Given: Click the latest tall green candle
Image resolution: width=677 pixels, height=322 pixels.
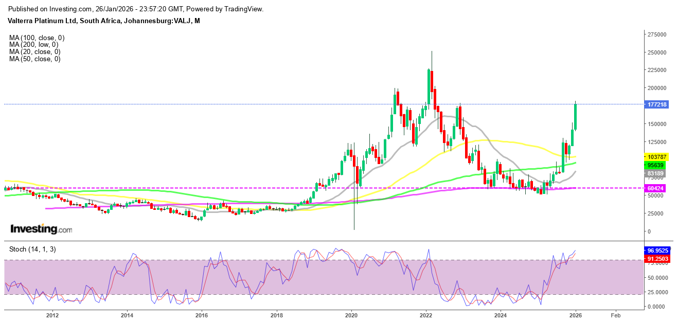Looking at the screenshot, I should [576, 117].
